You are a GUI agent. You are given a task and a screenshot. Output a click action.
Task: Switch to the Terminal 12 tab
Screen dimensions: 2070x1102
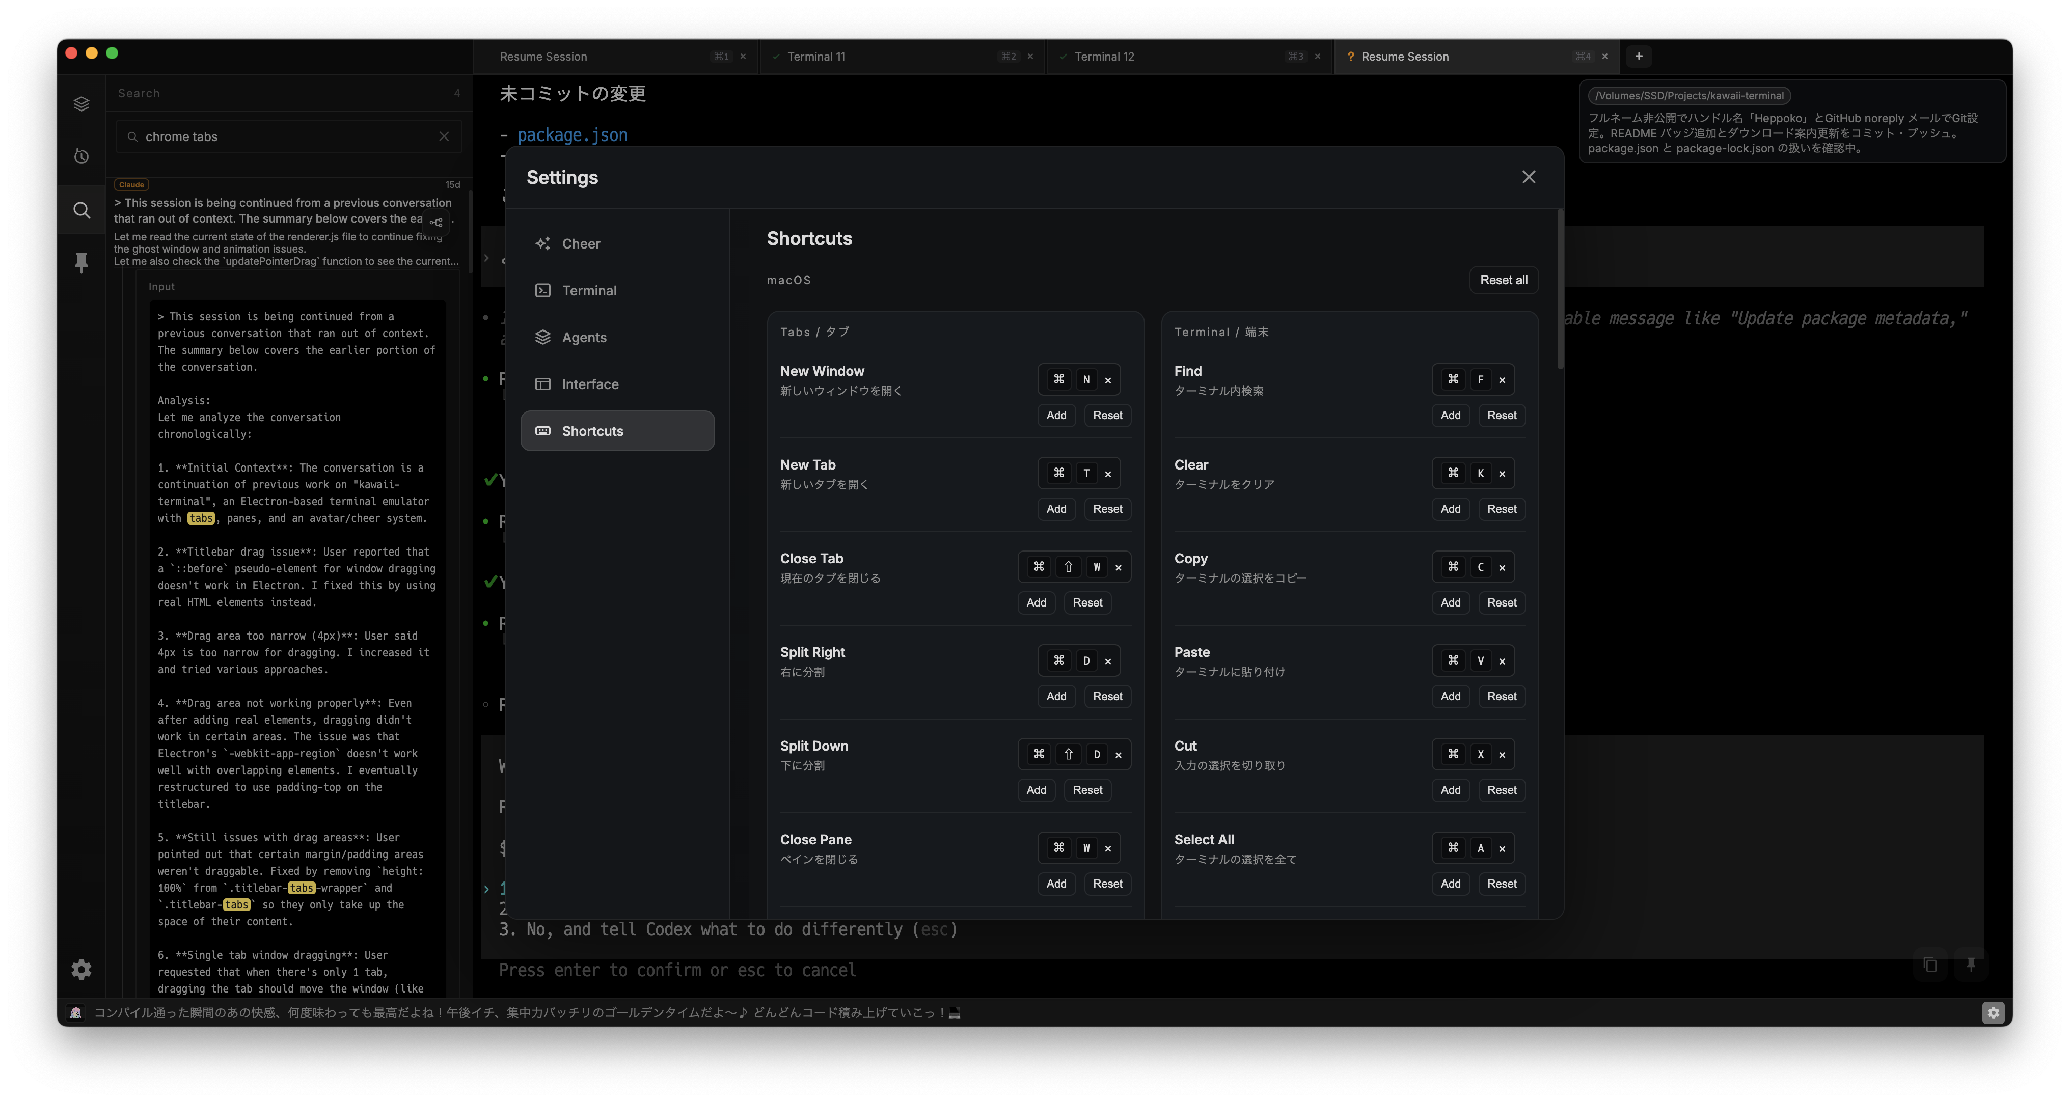point(1104,56)
